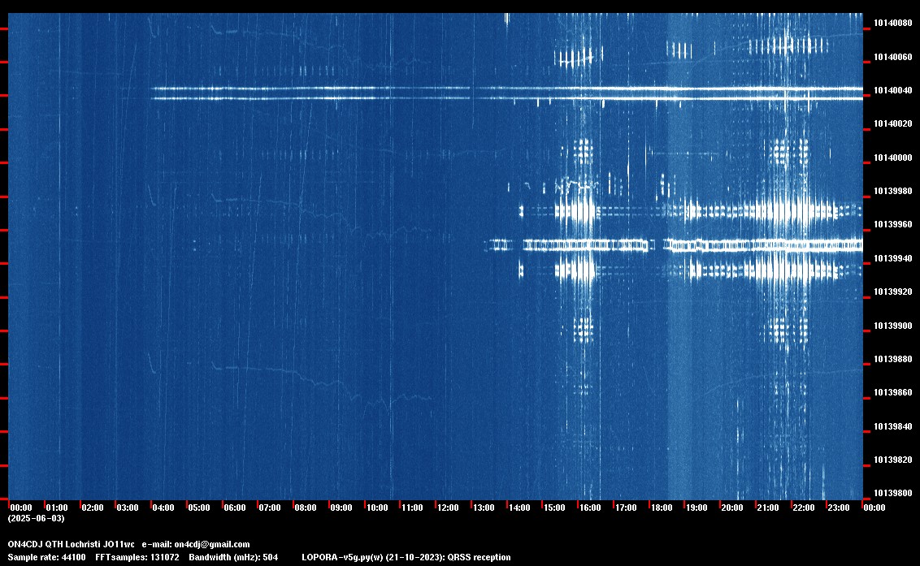920x566 pixels.
Task: Click the 10139960 frequency label
Action: pos(893,225)
